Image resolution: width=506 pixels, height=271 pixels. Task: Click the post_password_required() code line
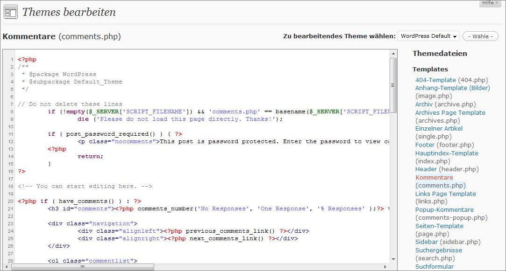click(x=115, y=134)
